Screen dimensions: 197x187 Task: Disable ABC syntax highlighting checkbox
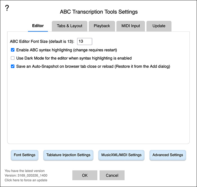pyautogui.click(x=13, y=50)
